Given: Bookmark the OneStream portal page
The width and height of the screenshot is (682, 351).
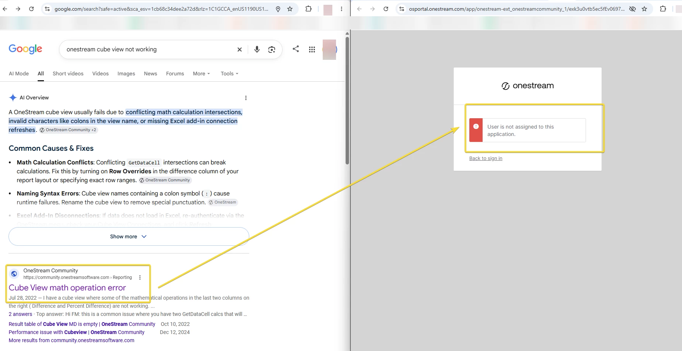Looking at the screenshot, I should pyautogui.click(x=644, y=9).
